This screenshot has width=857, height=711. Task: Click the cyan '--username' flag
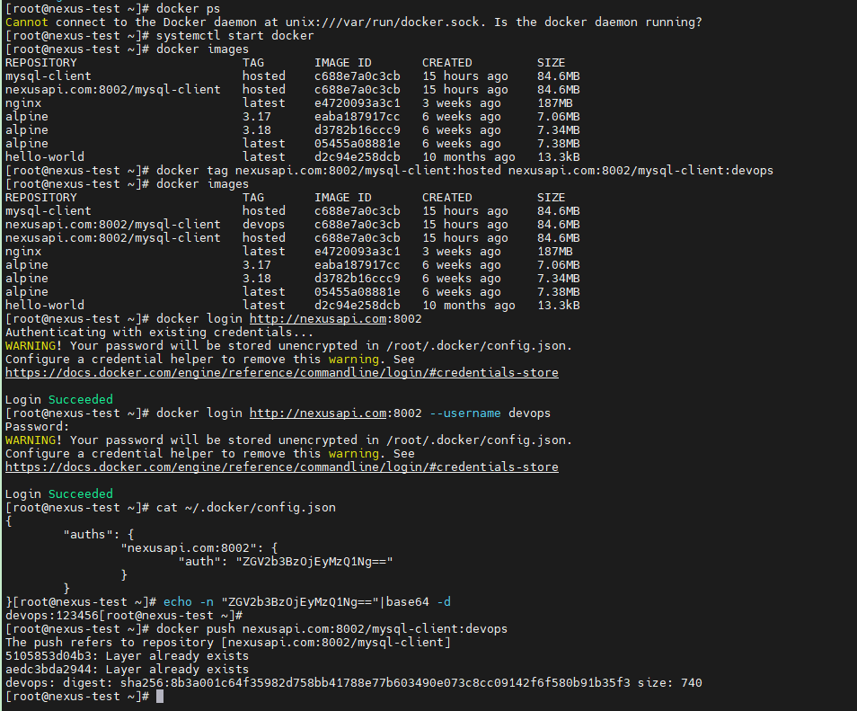(465, 413)
